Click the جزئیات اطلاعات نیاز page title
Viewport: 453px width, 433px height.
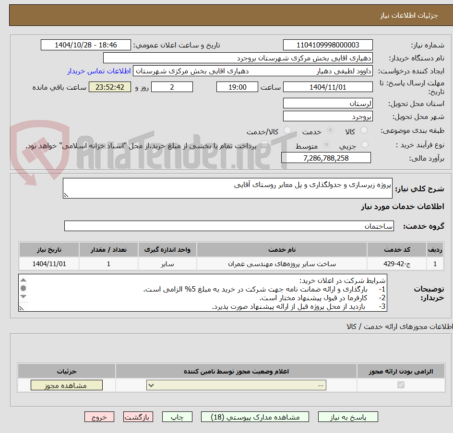pyautogui.click(x=408, y=15)
